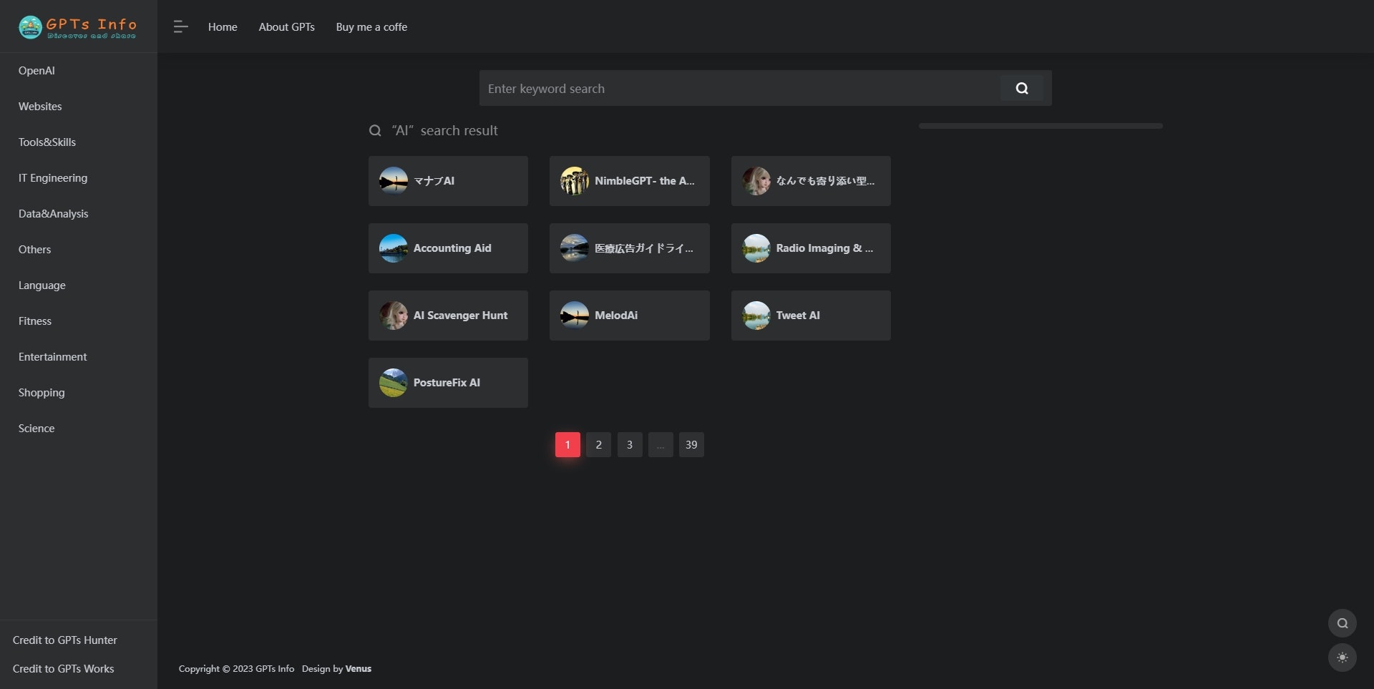The width and height of the screenshot is (1374, 689).
Task: Open the Venus designer link in footer
Action: 359,668
